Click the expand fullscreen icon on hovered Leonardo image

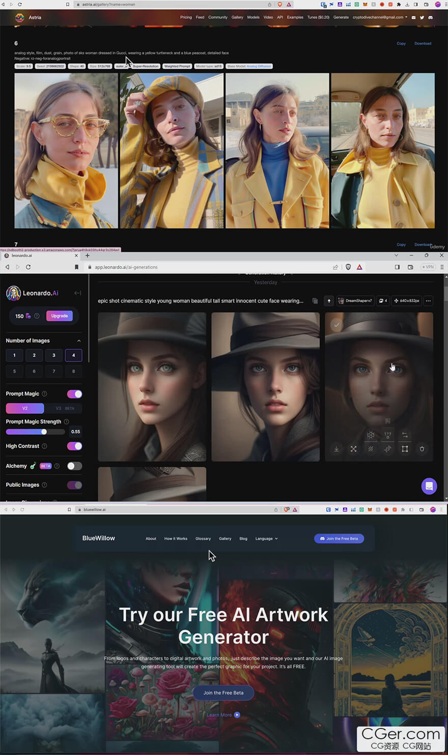pos(354,449)
